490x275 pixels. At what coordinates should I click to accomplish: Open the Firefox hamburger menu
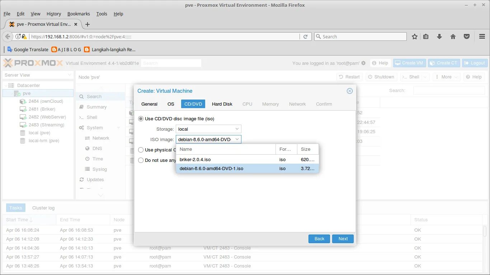point(482,37)
